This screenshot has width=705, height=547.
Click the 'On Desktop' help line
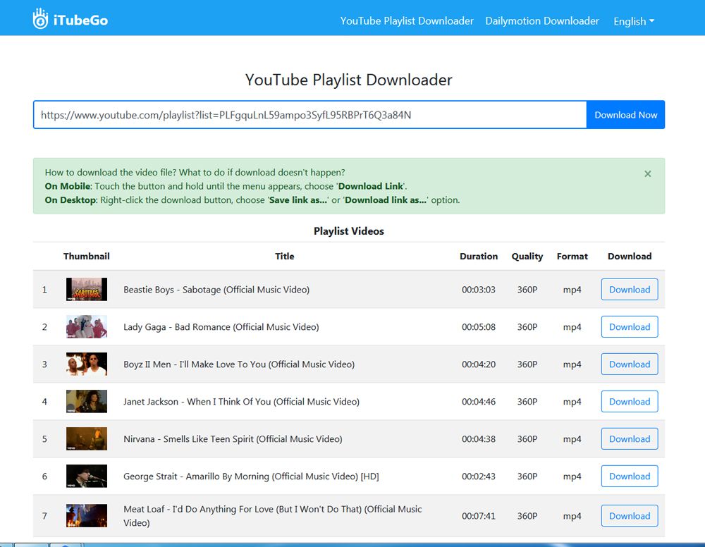(x=252, y=200)
